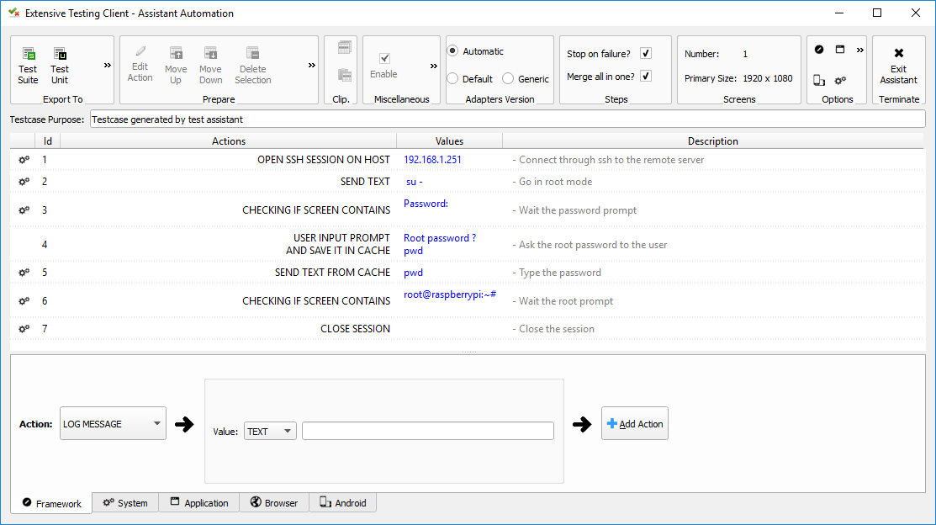
Task: Click the Values column header
Action: [x=449, y=141]
